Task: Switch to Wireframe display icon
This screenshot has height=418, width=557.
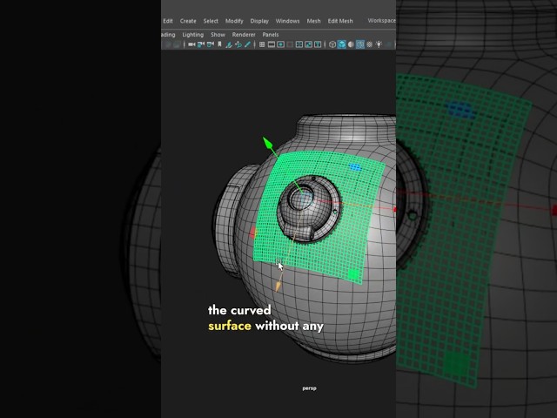Action: point(332,44)
